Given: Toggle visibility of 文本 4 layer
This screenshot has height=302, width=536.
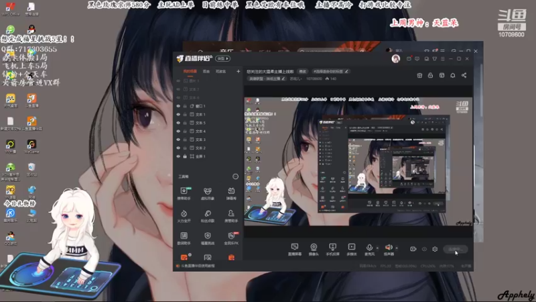Looking at the screenshot, I should click(x=178, y=131).
